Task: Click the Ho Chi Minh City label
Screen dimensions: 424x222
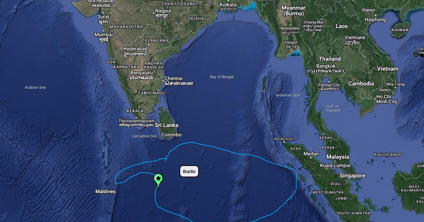Action: point(387,99)
